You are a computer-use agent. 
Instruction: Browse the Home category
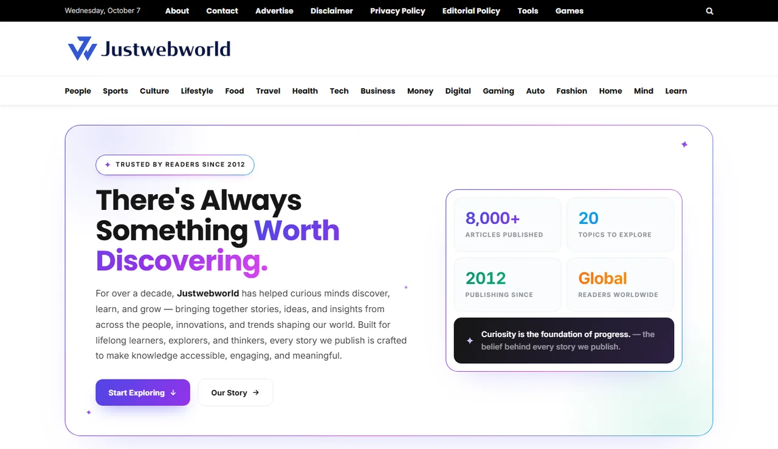point(610,91)
